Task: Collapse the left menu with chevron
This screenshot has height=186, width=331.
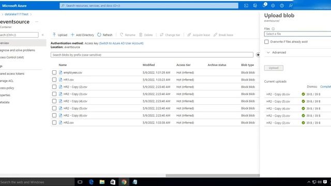Action: [42, 35]
